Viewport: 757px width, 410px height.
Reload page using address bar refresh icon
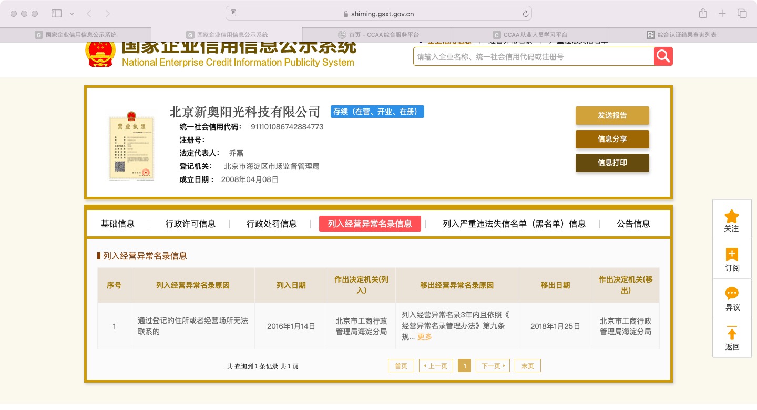[x=525, y=14]
